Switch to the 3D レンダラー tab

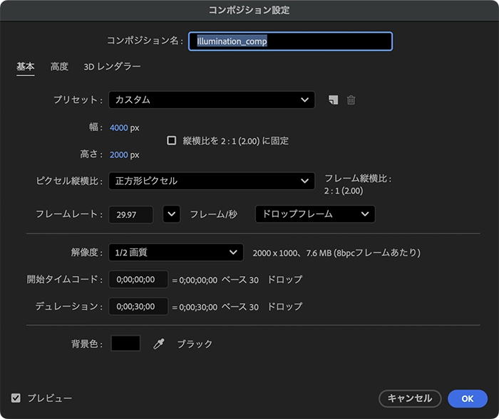coord(112,66)
